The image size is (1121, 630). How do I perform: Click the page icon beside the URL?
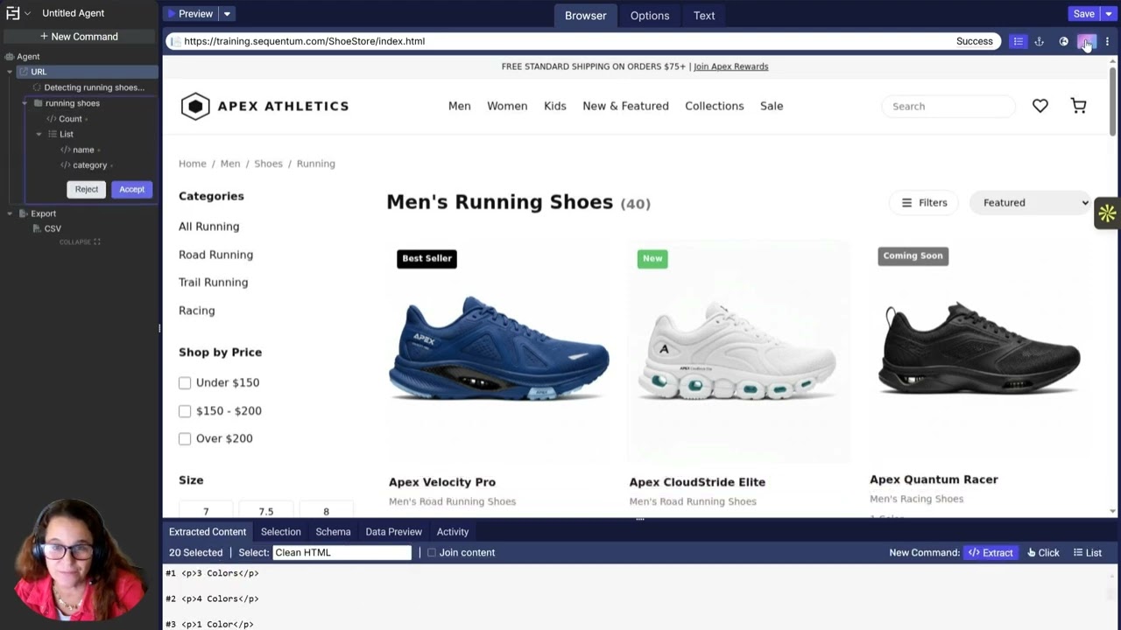[175, 41]
